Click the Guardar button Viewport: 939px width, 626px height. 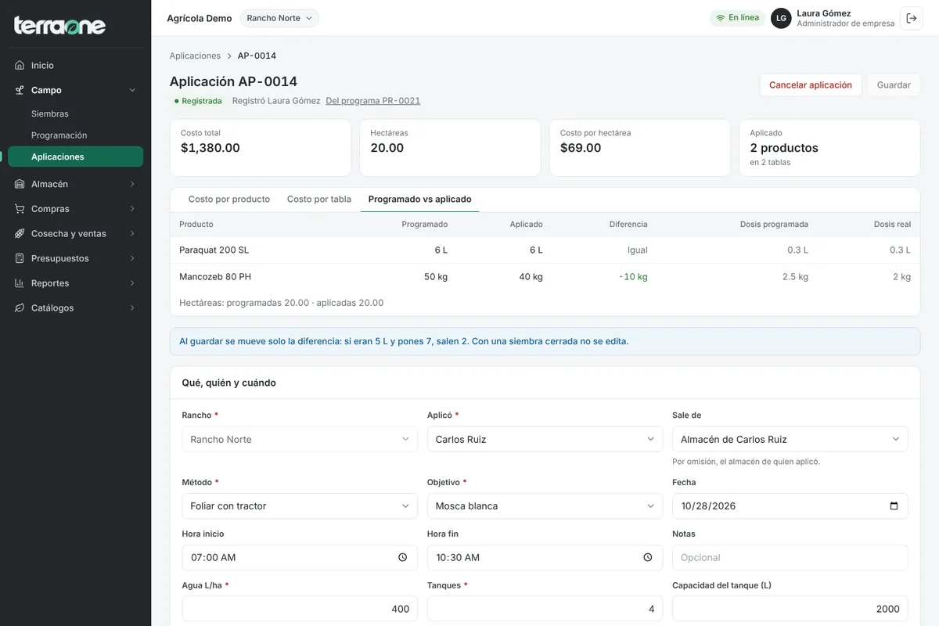click(894, 85)
